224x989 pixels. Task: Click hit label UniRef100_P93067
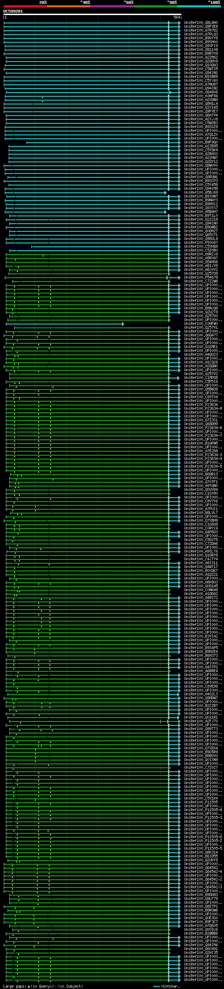click(x=201, y=242)
